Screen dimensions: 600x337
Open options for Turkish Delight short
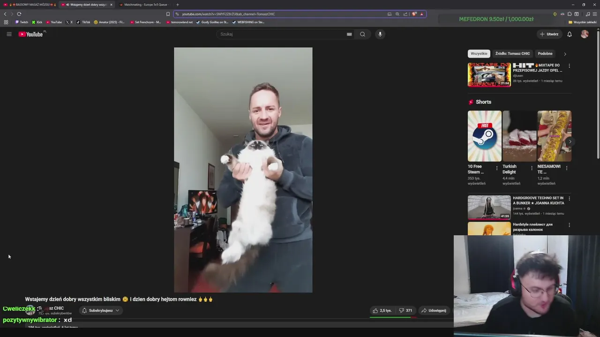coord(532,168)
